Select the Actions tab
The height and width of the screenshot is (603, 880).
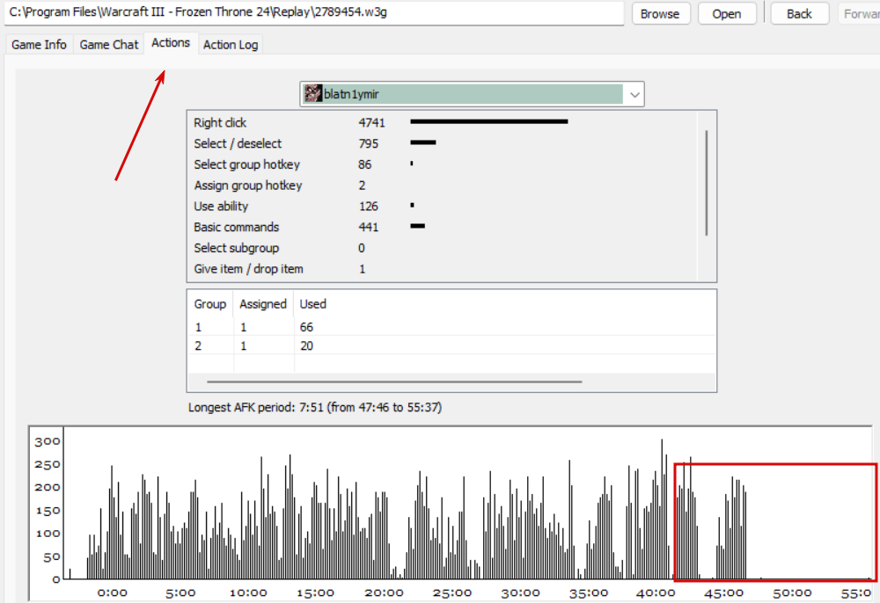[171, 42]
